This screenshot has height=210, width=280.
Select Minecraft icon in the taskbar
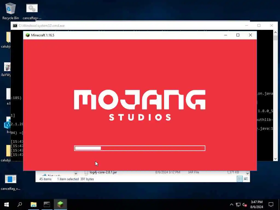60,205
